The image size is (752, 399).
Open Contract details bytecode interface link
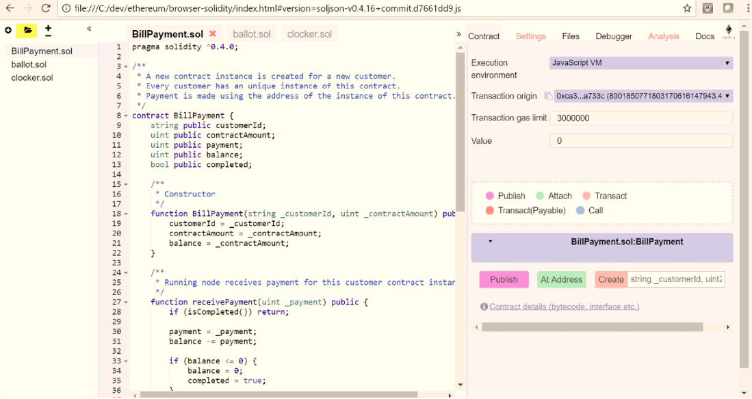click(564, 307)
